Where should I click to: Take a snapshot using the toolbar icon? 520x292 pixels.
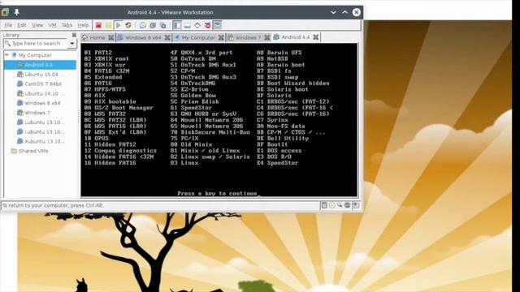pyautogui.click(x=143, y=25)
